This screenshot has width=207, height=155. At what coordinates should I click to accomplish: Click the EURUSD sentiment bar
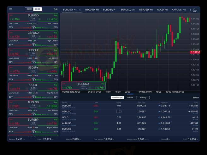tap(33, 27)
